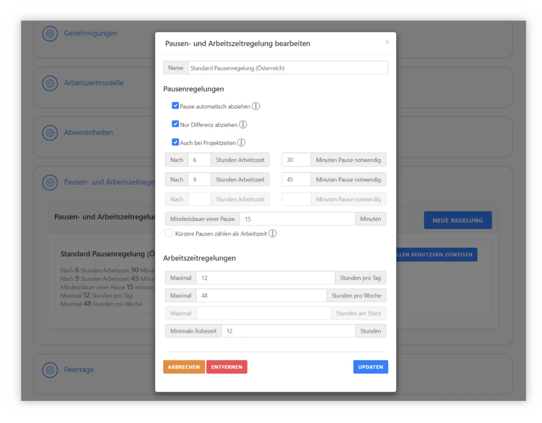Screen dimensions: 542x423
Task: Click the Name input field
Action: point(288,68)
